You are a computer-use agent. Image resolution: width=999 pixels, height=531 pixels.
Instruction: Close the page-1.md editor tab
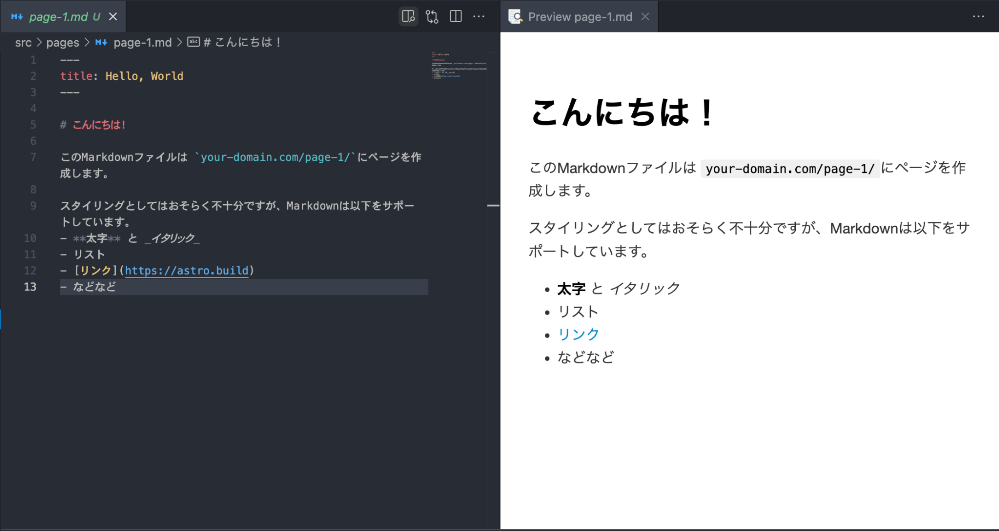click(113, 16)
